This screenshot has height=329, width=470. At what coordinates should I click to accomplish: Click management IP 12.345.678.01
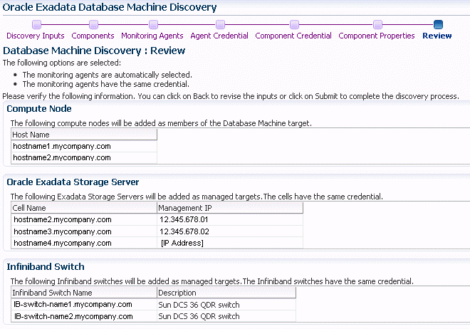230,219
